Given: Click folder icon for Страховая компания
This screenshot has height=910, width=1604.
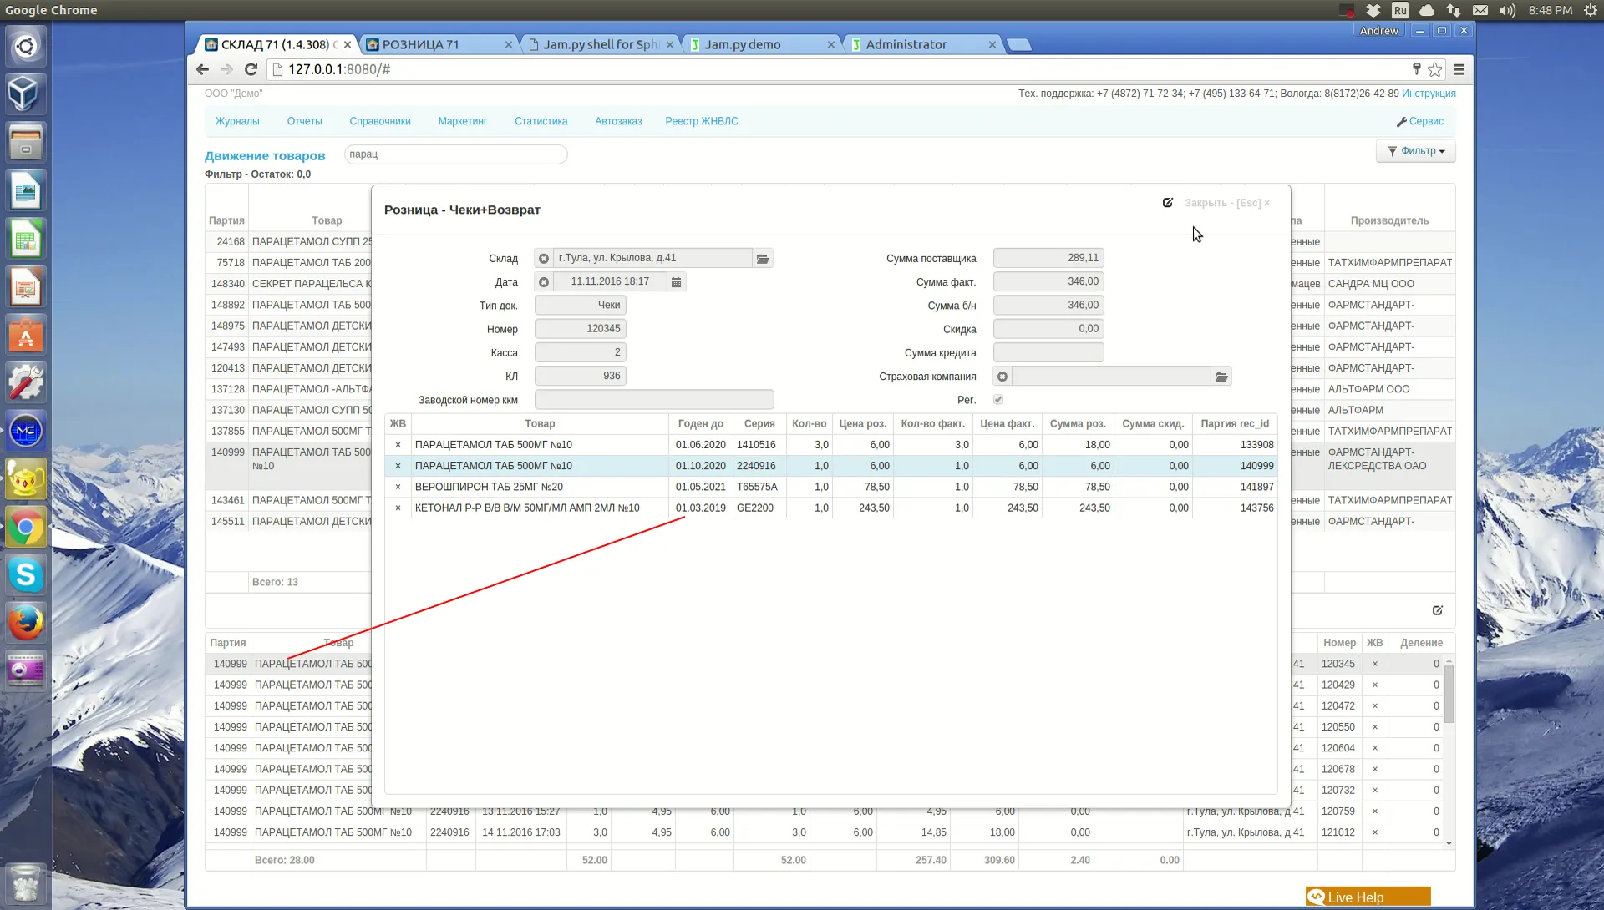Looking at the screenshot, I should (x=1221, y=377).
